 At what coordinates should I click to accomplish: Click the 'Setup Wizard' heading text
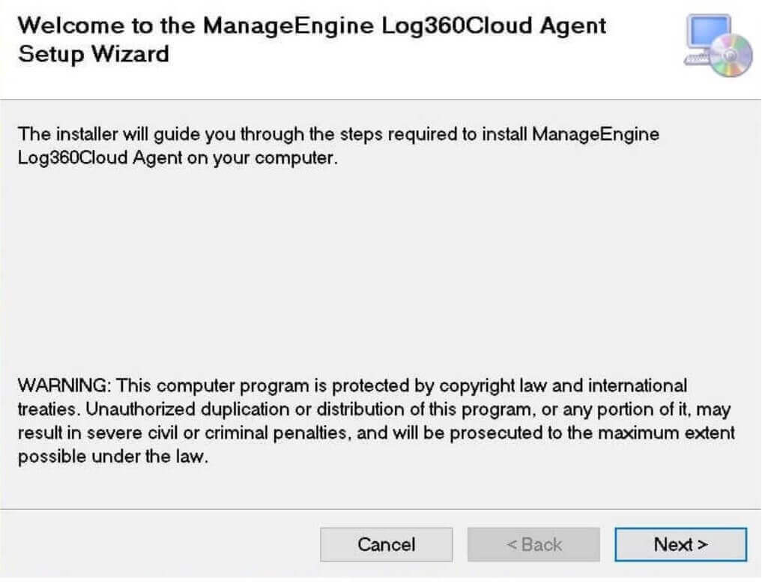93,54
